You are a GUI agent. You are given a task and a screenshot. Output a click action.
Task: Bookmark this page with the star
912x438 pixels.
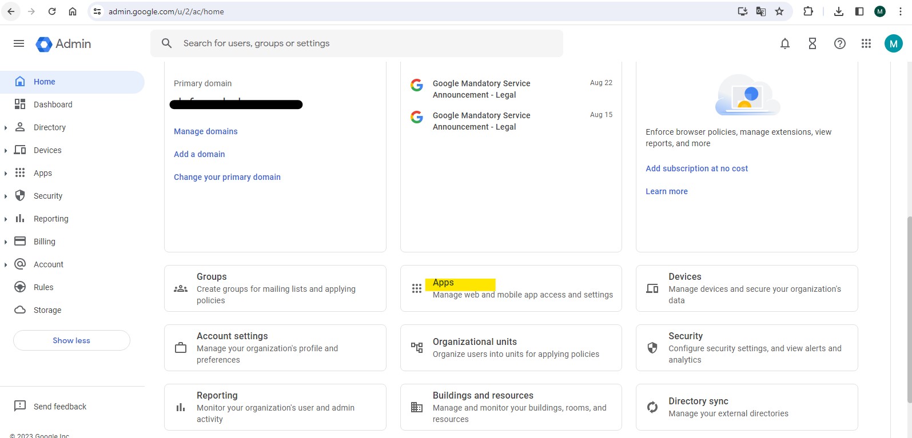tap(779, 11)
